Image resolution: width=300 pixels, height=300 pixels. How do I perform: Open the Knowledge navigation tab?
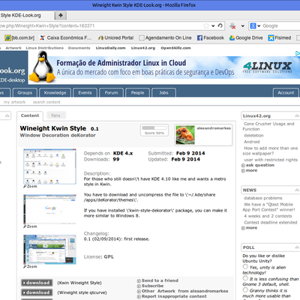coord(55,93)
